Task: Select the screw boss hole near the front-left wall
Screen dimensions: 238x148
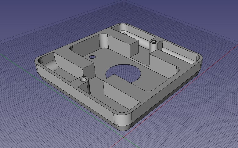Action: (83, 79)
